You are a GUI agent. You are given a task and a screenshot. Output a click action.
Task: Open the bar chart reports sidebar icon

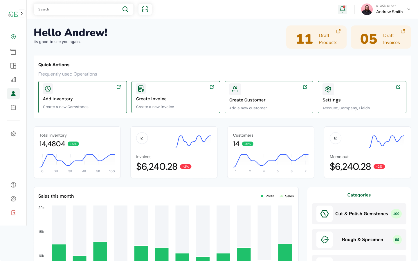[x=13, y=80]
